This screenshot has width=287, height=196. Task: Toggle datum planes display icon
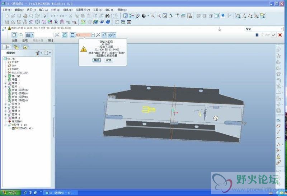click(x=238, y=16)
